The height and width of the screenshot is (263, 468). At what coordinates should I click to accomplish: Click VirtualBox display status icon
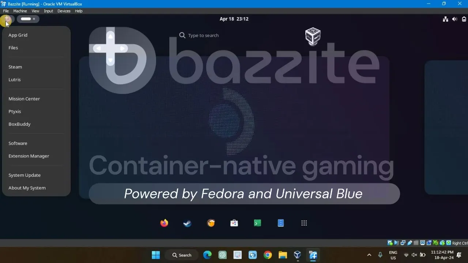423,243
